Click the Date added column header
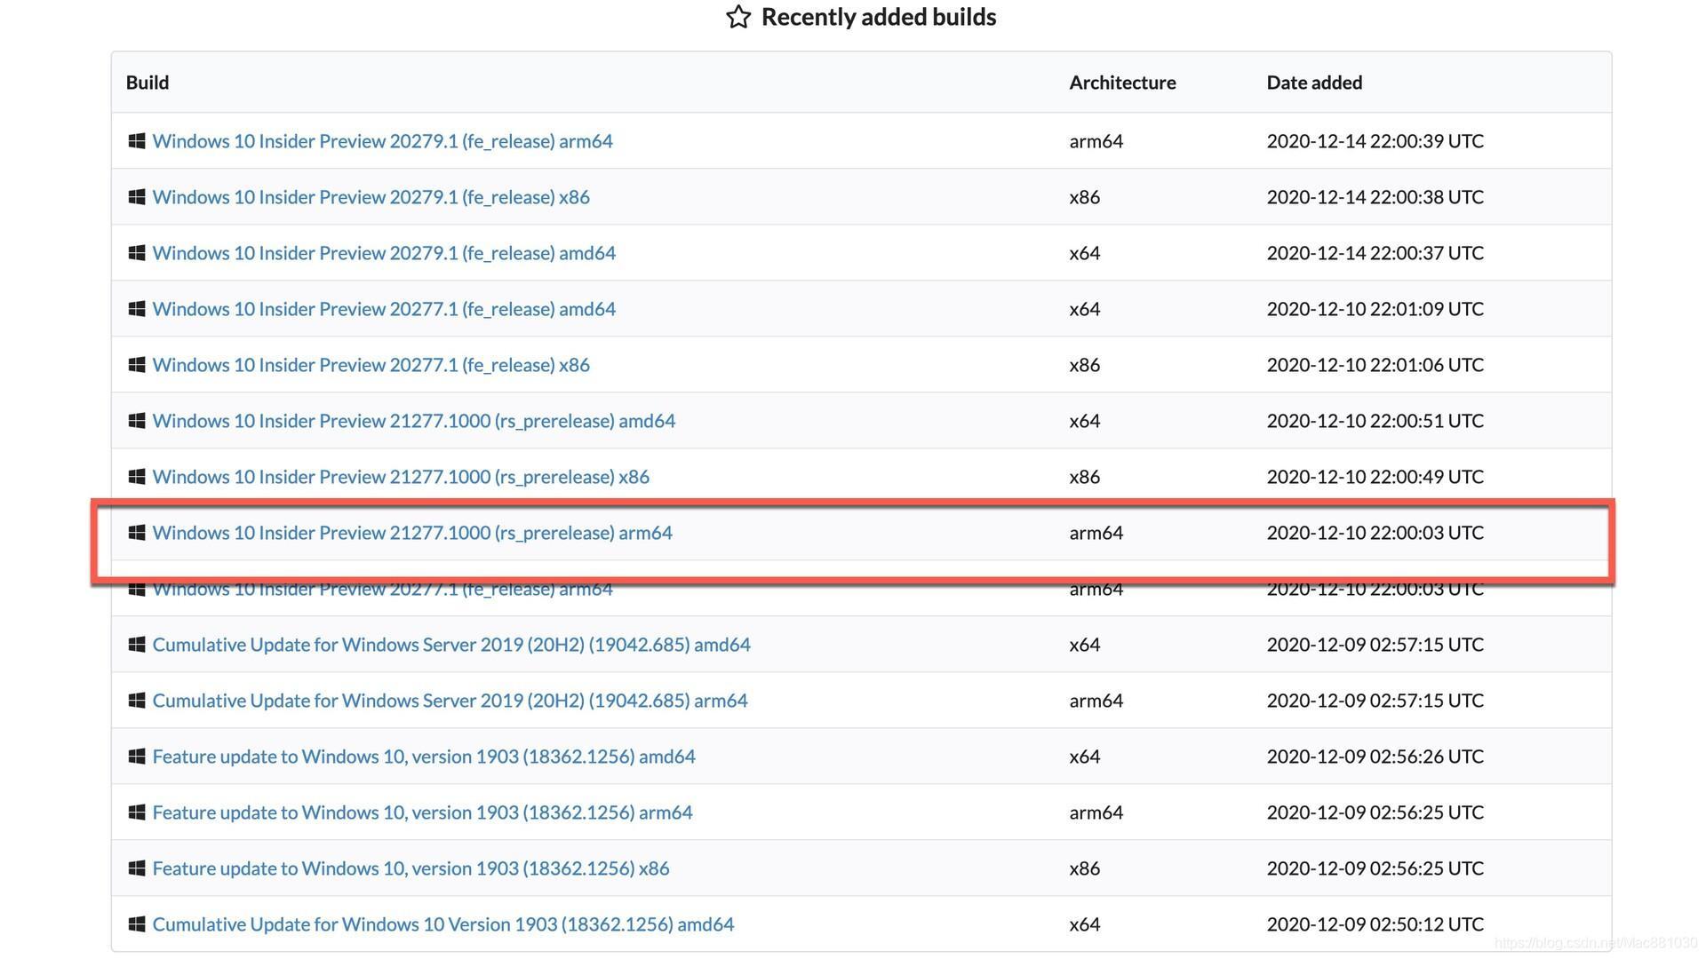Image resolution: width=1706 pixels, height=959 pixels. click(x=1314, y=83)
